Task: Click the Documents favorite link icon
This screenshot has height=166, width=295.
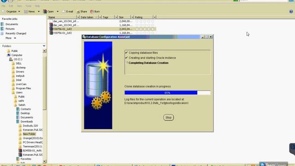Action: click(x=2, y=24)
